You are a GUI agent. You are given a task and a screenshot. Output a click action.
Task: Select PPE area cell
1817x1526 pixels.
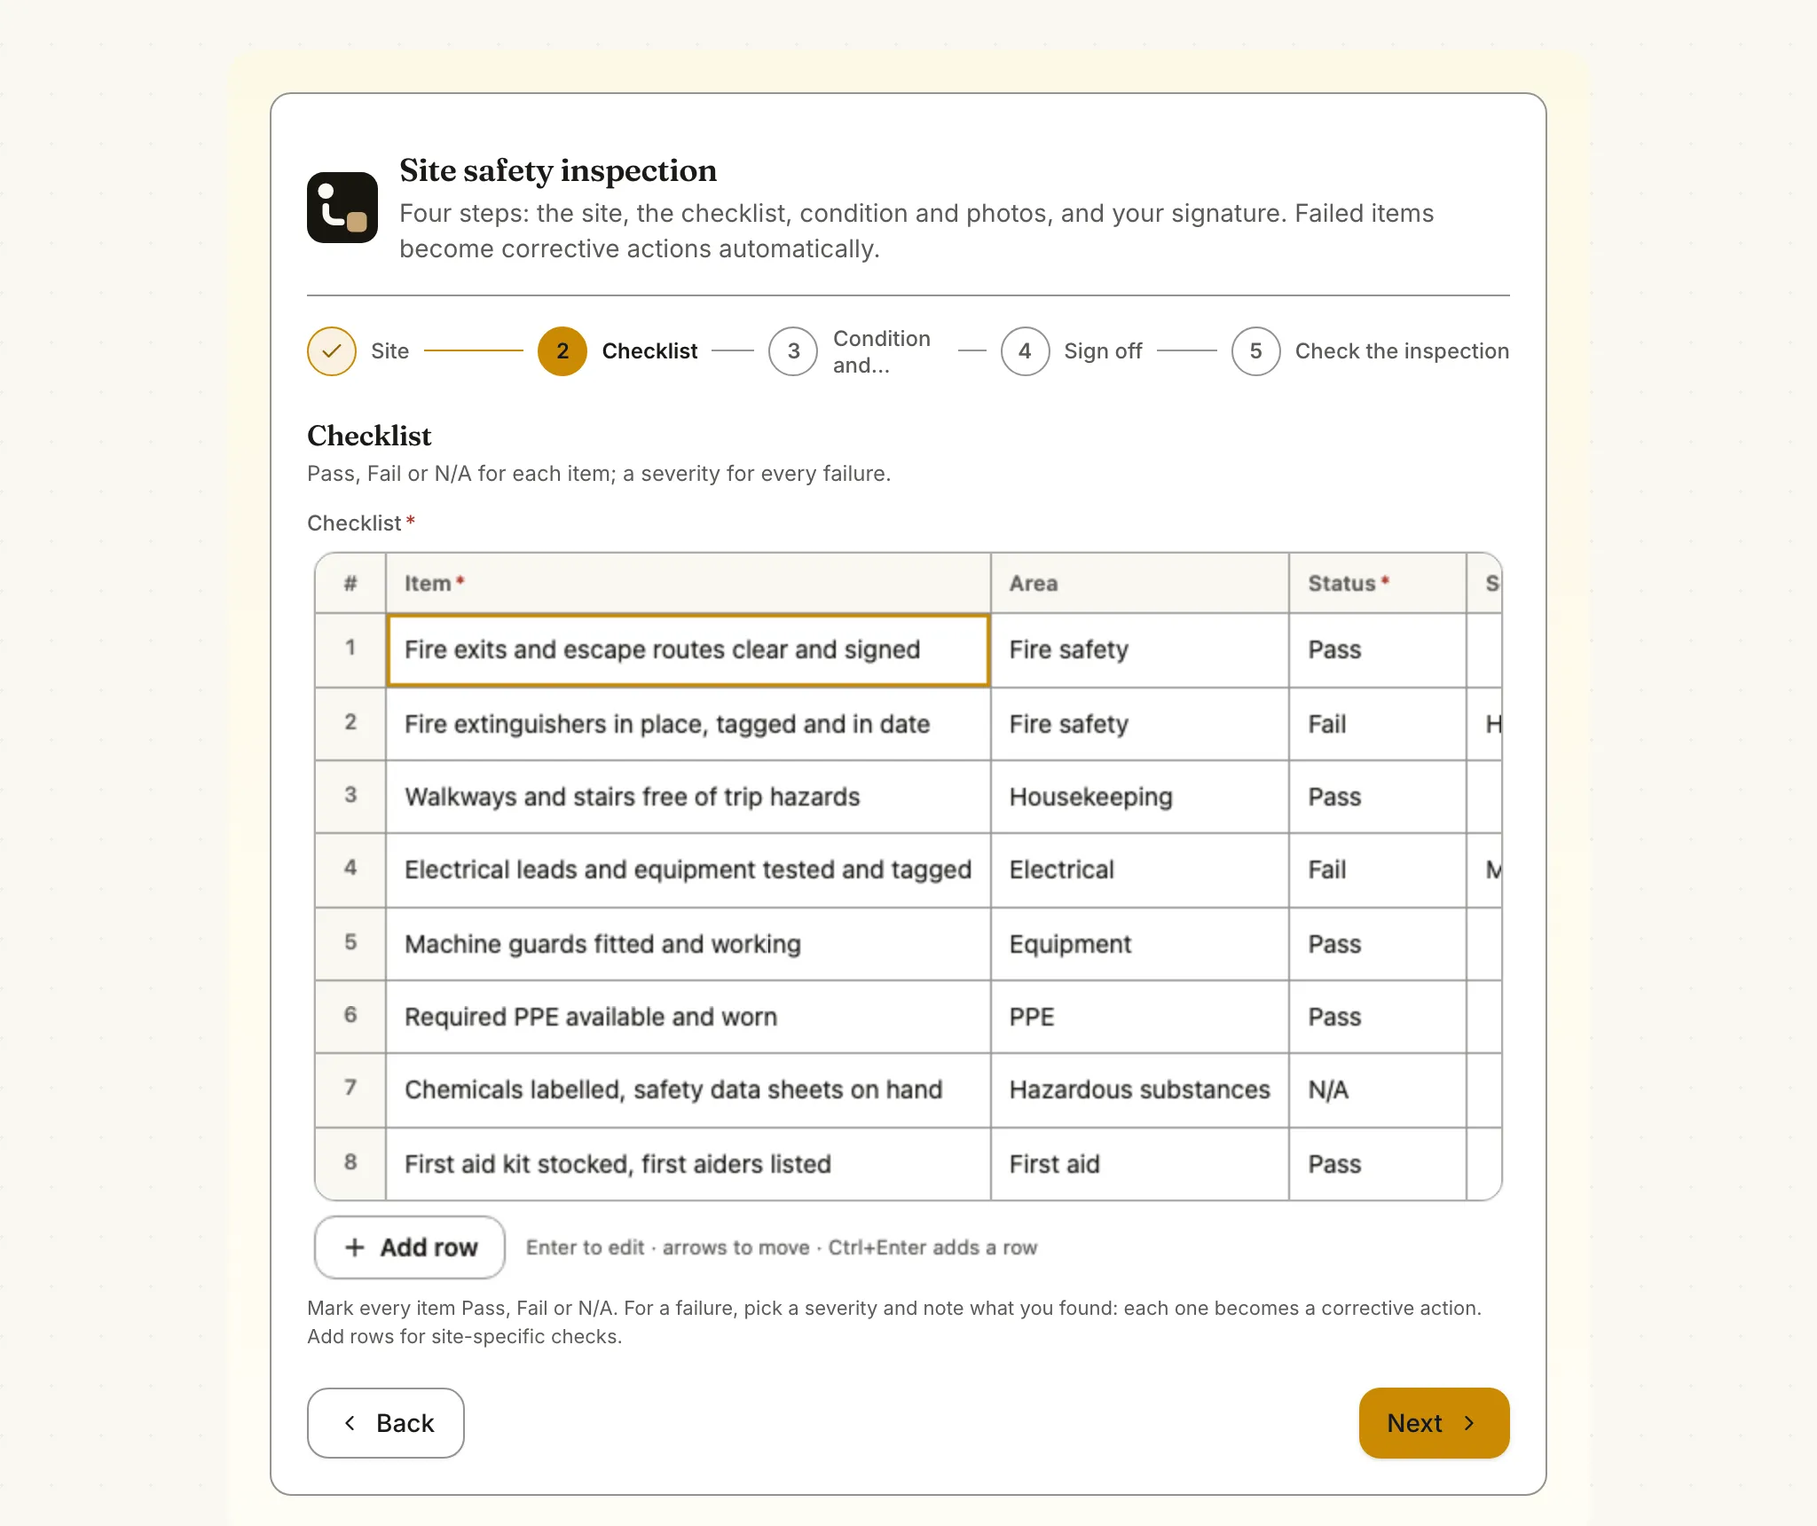click(x=1140, y=1017)
